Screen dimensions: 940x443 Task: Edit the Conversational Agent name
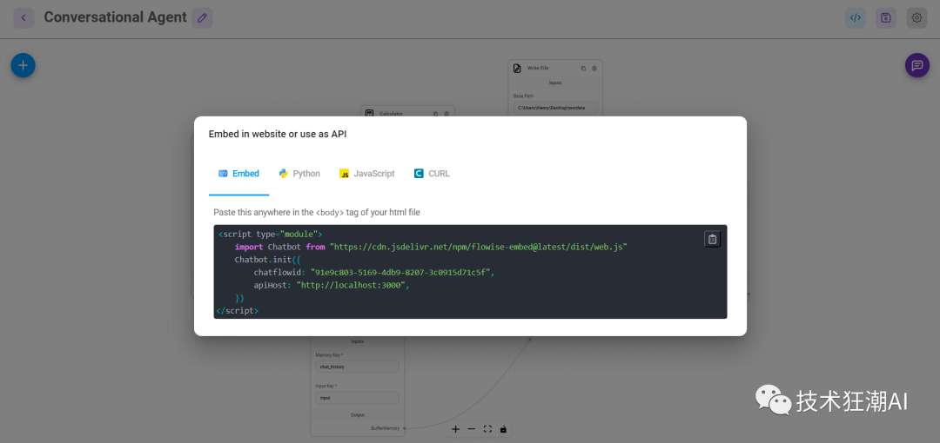pos(202,17)
